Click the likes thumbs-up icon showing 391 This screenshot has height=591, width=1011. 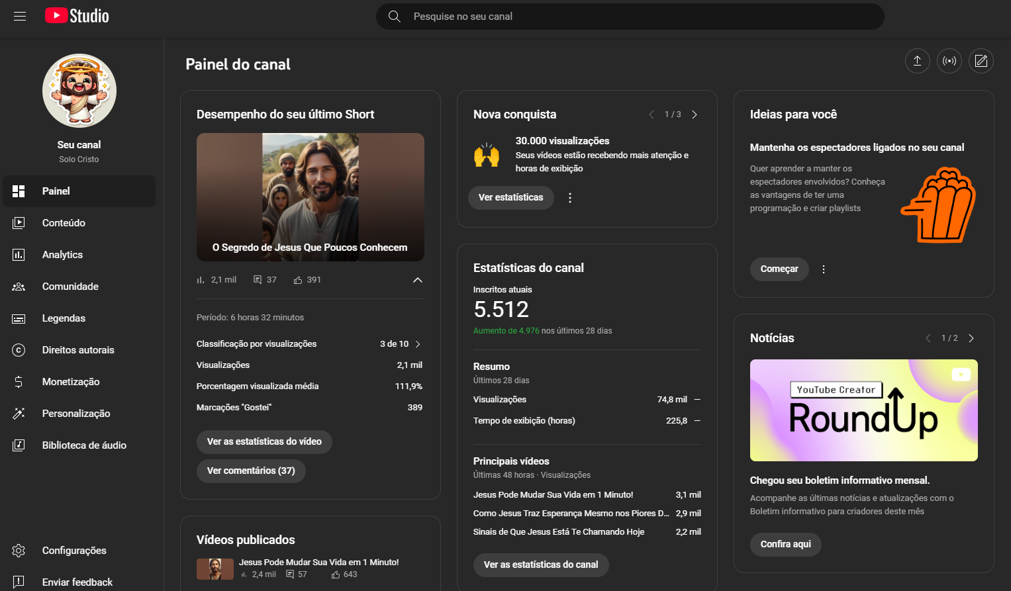tap(298, 280)
